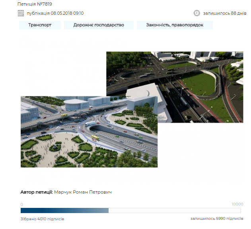The height and width of the screenshot is (229, 251).
Task: Click the Зібрано 4010 підписів text
Action: pos(42,219)
